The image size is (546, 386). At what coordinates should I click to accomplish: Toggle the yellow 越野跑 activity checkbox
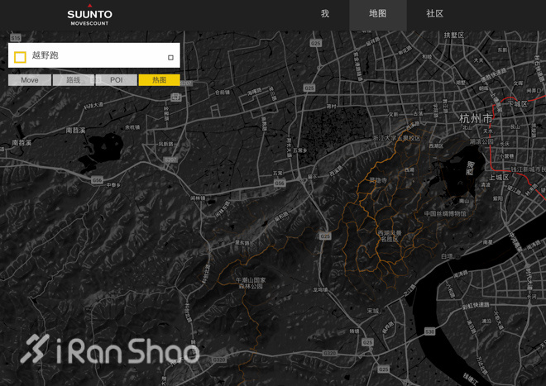point(20,57)
